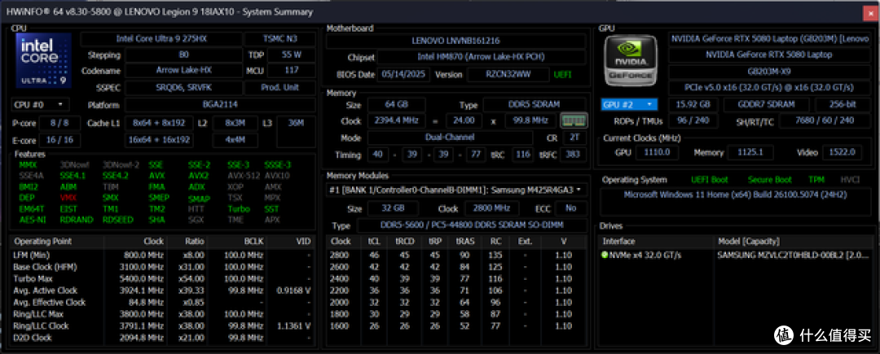Click the HVCI status label
The height and width of the screenshot is (354, 880).
click(850, 181)
